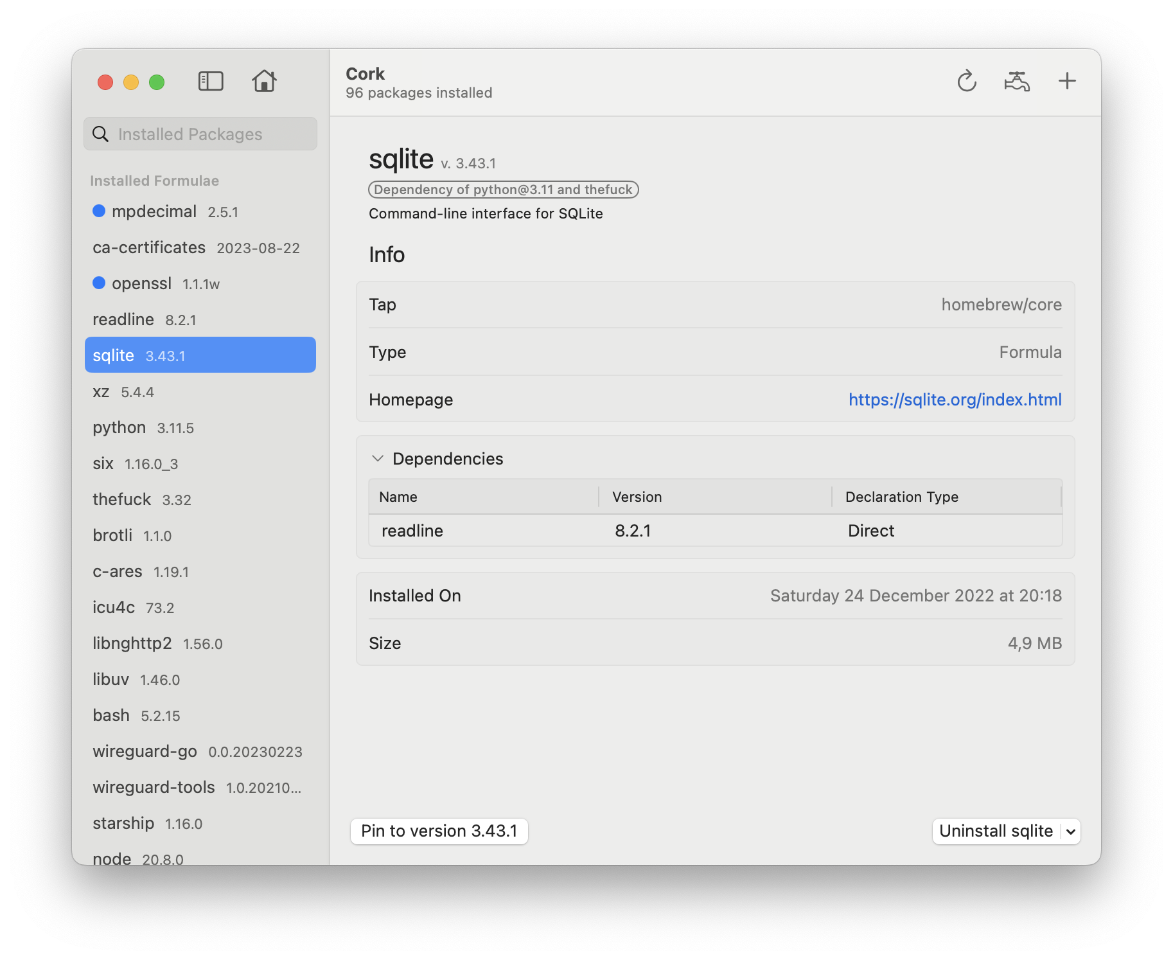Screen dimensions: 1173x960
Task: Select icu4c 73.2 package
Action: pos(200,607)
